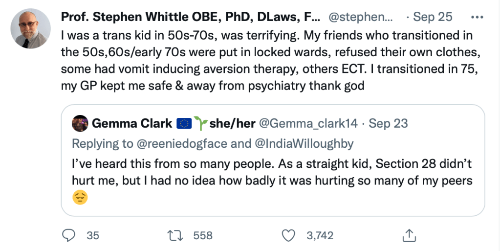Open Prof. Stephen Whittle's display name
The height and width of the screenshot is (251, 500).
click(191, 17)
